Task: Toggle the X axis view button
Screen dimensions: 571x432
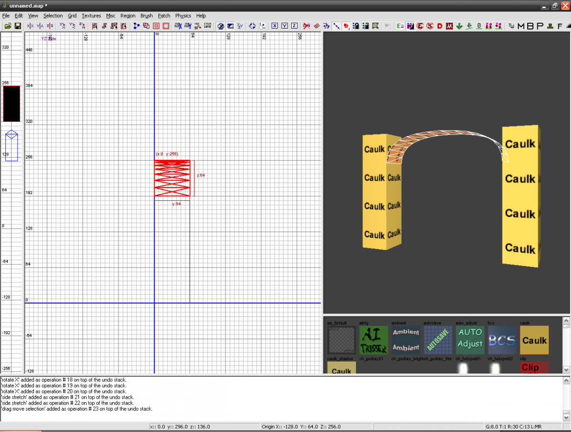Action: click(275, 26)
